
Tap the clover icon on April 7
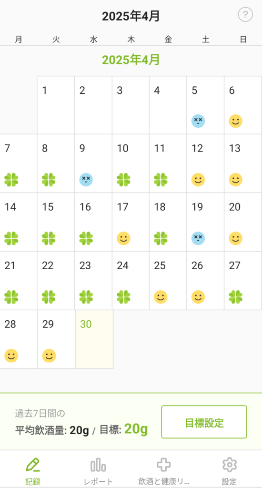[11, 180]
